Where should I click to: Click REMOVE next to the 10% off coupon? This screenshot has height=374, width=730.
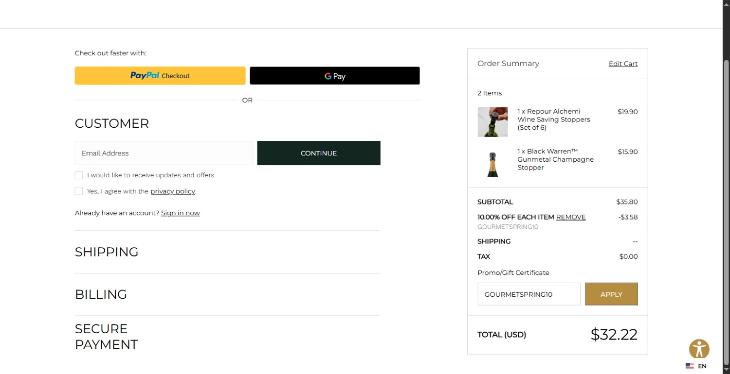coord(571,217)
